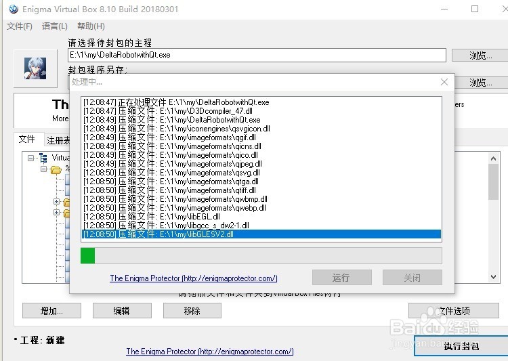Click scroll down arrow of file tree
Image resolution: width=508 pixels, height=361 pixels.
coord(493,277)
